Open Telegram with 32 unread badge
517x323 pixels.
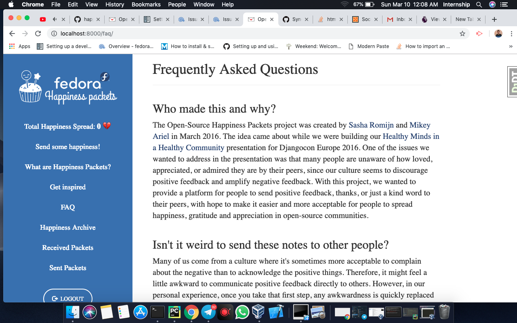tap(209, 312)
